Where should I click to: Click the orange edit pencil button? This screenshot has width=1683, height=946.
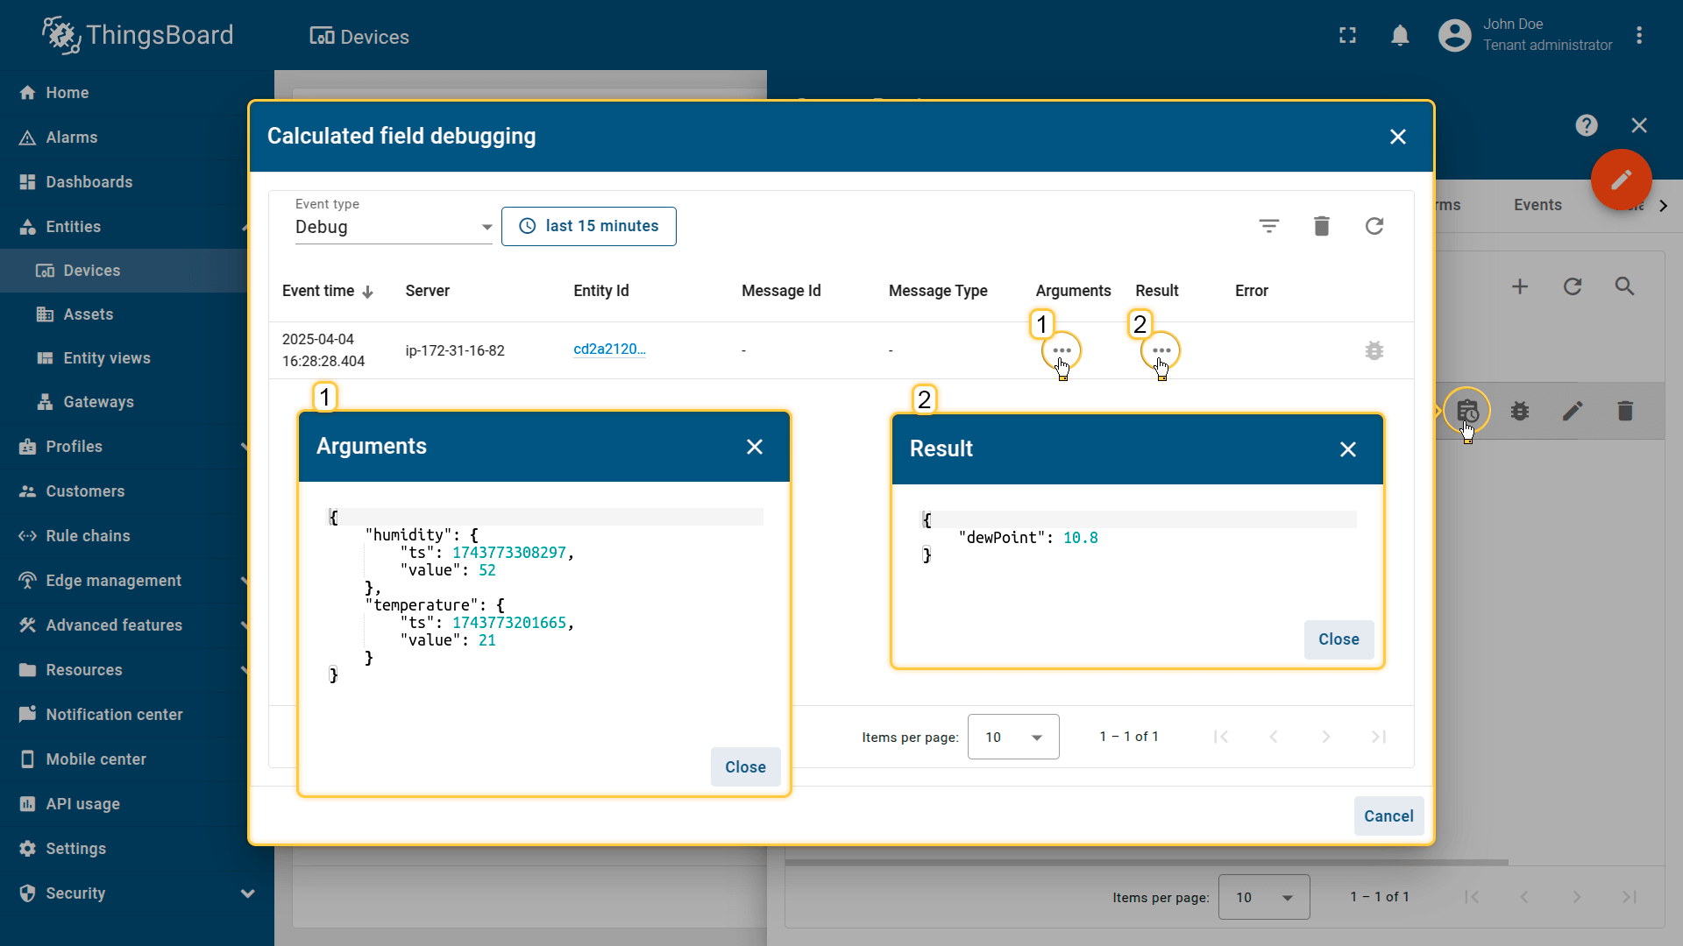(x=1621, y=180)
